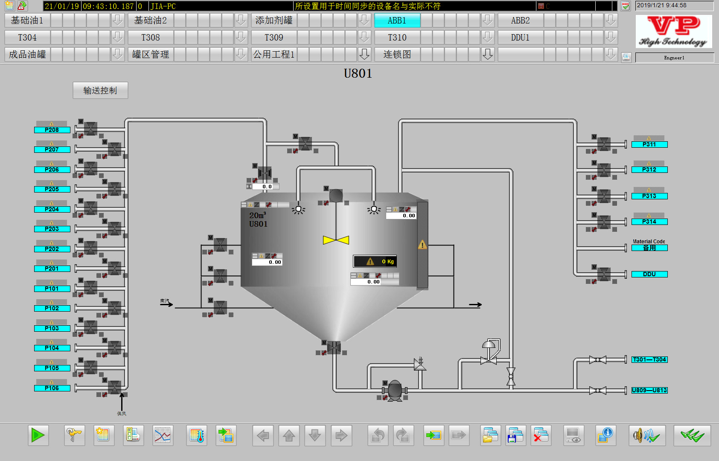Select the 罐区管理 tab
The image size is (719, 461).
[151, 54]
